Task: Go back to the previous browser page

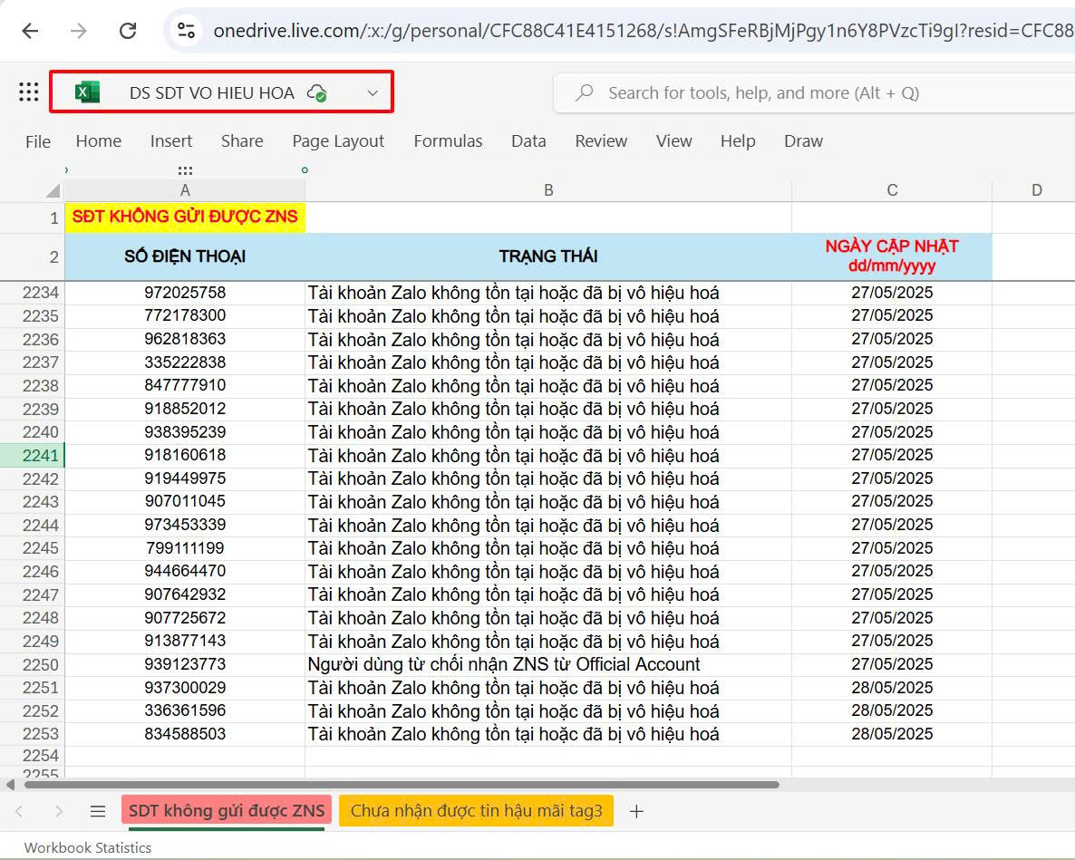Action: click(x=30, y=31)
